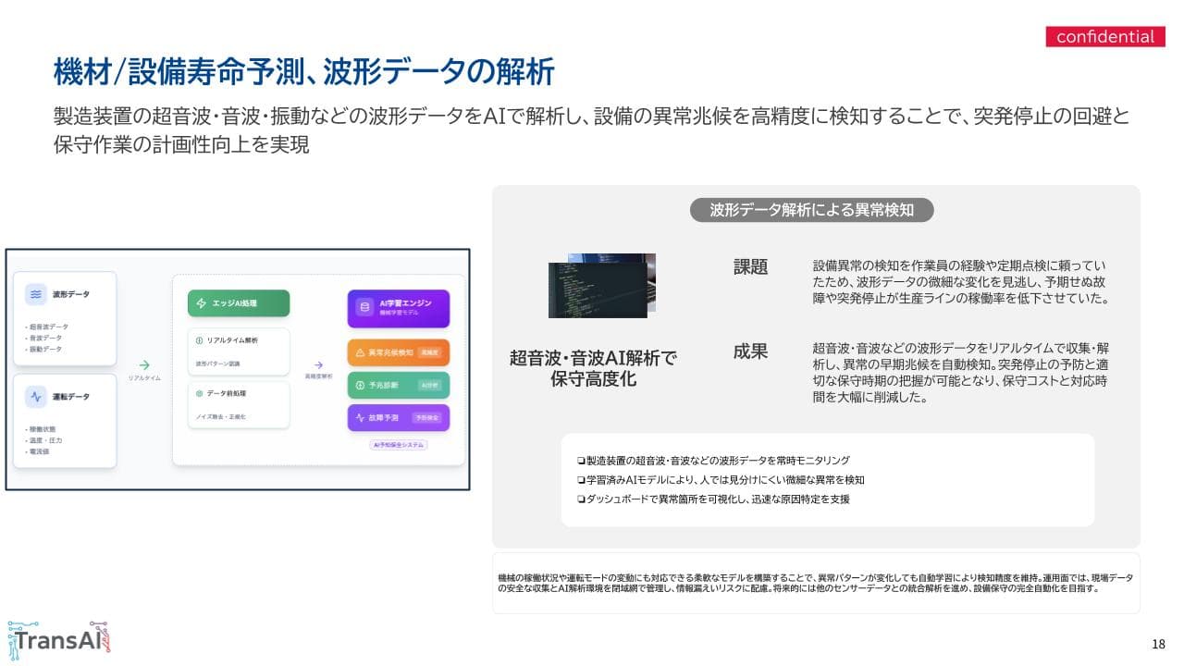Select the purple 故障予測 block
Viewport: 1184px width, 666px height.
[x=399, y=418]
